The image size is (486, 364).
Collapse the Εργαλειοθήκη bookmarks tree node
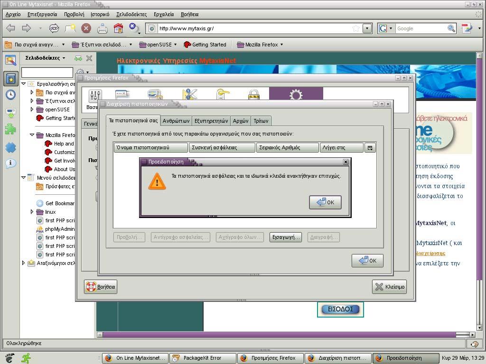click(x=24, y=84)
